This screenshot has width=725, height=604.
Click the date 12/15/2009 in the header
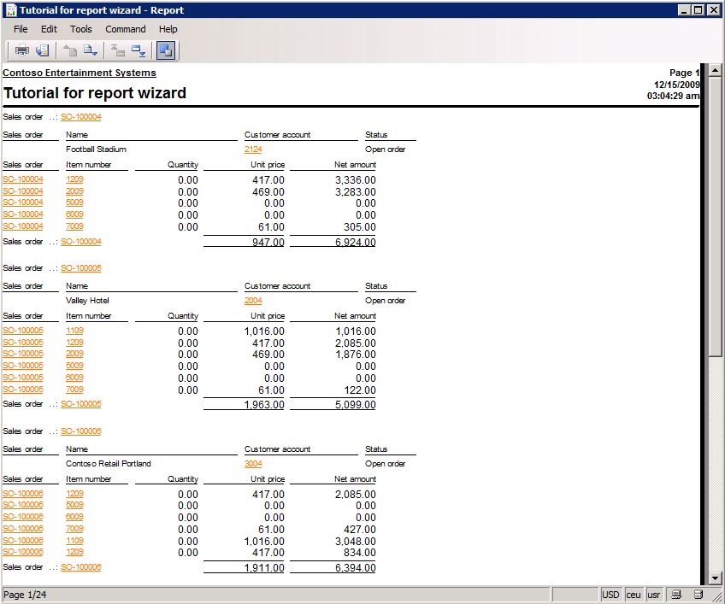[676, 85]
